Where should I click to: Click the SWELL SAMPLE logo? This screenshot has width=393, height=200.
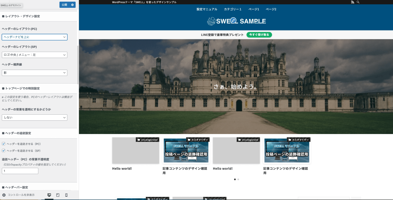[236, 21]
